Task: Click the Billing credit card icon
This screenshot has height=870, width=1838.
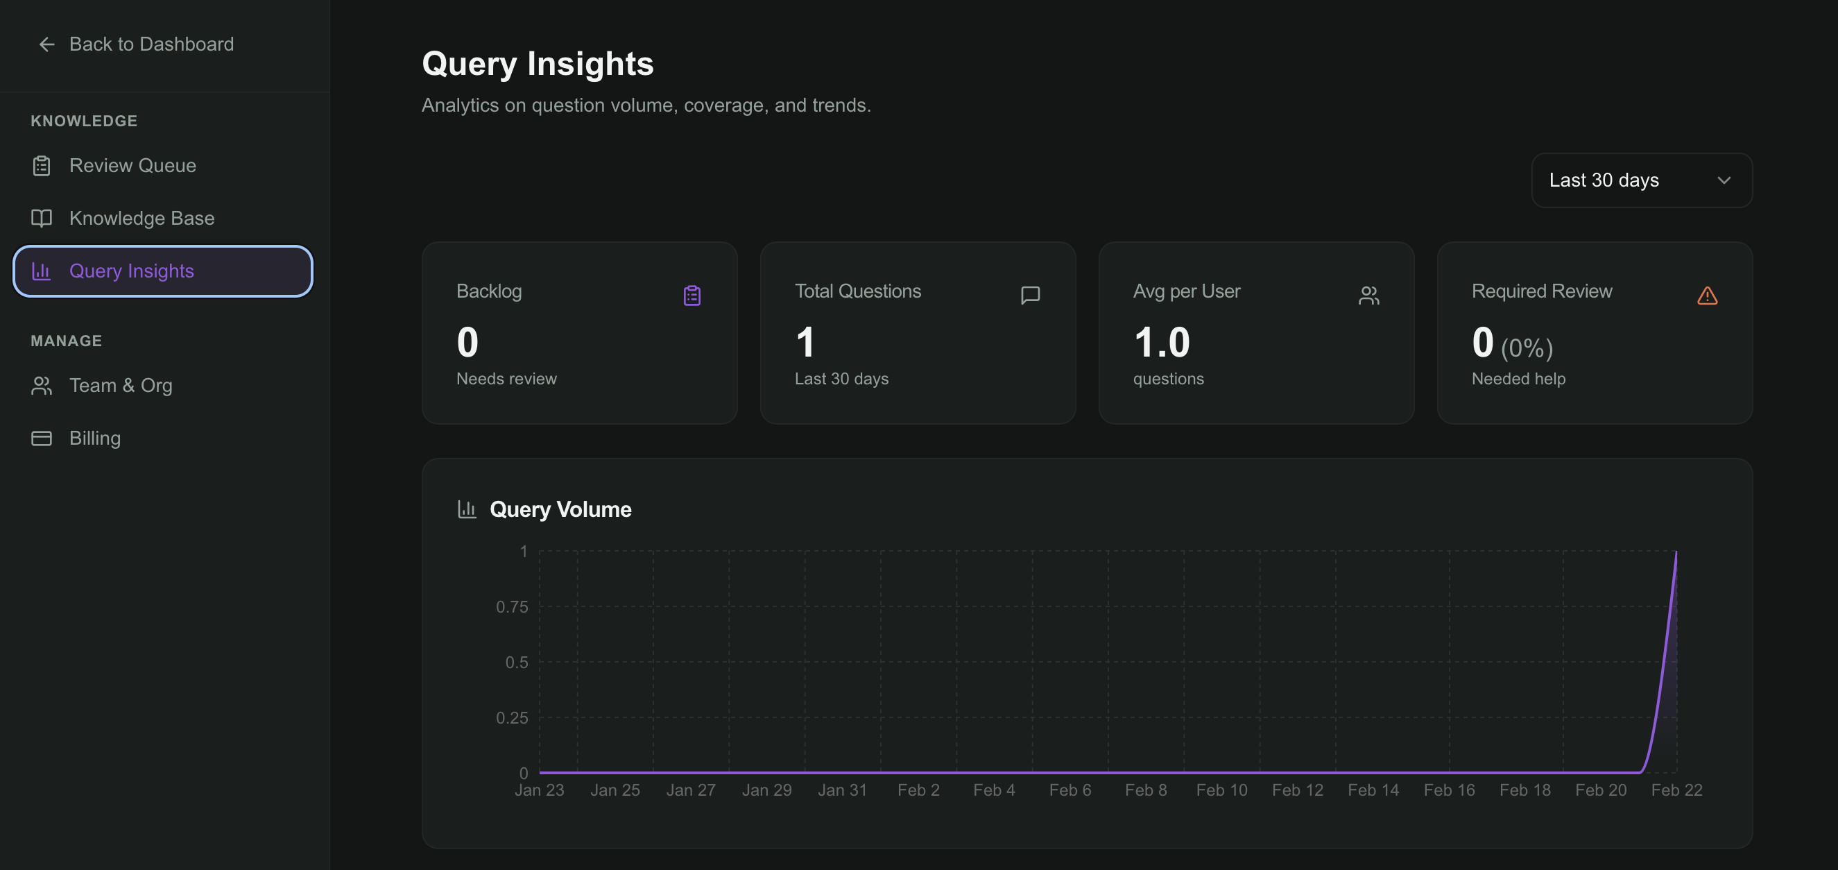Action: pyautogui.click(x=42, y=438)
